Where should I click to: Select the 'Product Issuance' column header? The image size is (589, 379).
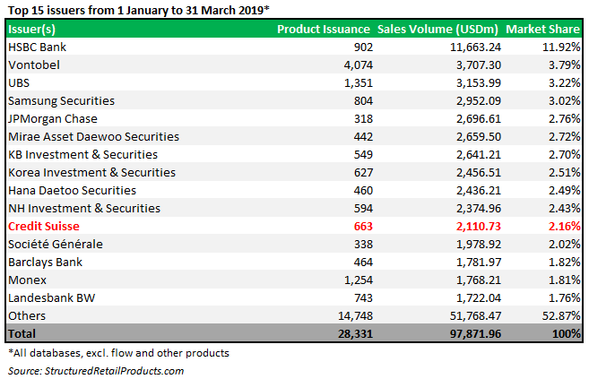click(x=324, y=30)
